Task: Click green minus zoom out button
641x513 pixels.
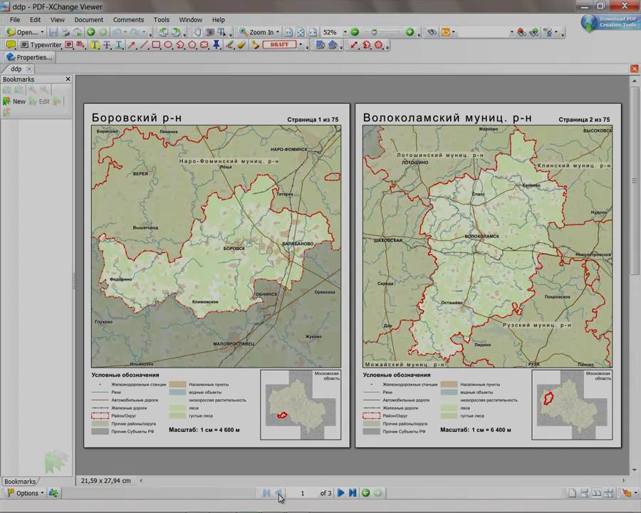Action: pos(355,32)
